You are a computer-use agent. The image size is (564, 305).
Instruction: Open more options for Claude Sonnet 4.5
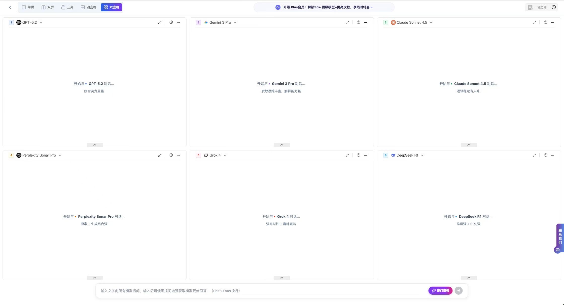552,22
